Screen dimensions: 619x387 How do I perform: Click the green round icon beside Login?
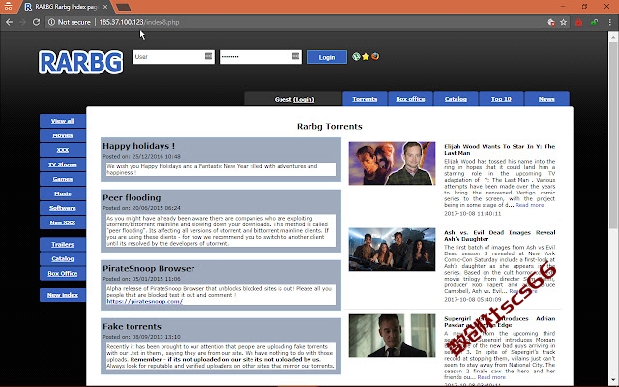pos(356,56)
